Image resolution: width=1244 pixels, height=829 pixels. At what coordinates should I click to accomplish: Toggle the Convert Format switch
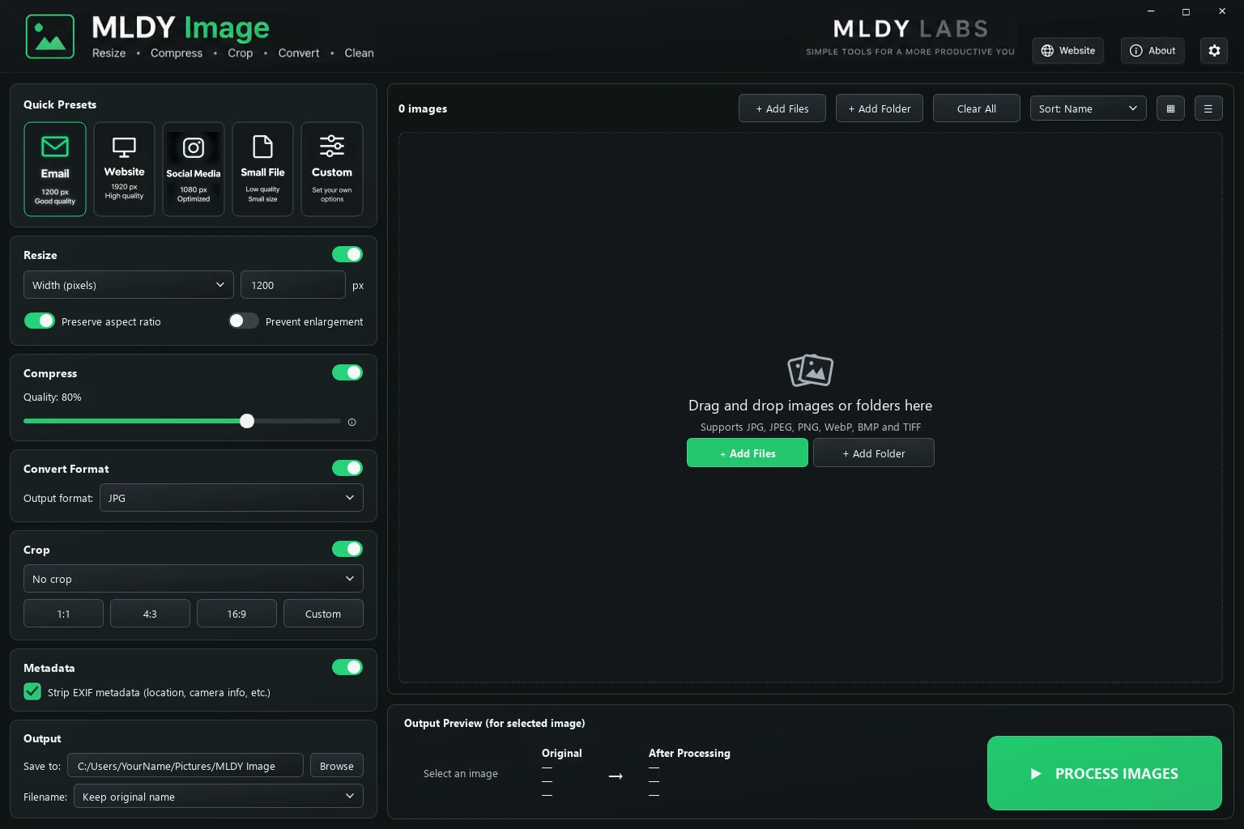click(347, 468)
